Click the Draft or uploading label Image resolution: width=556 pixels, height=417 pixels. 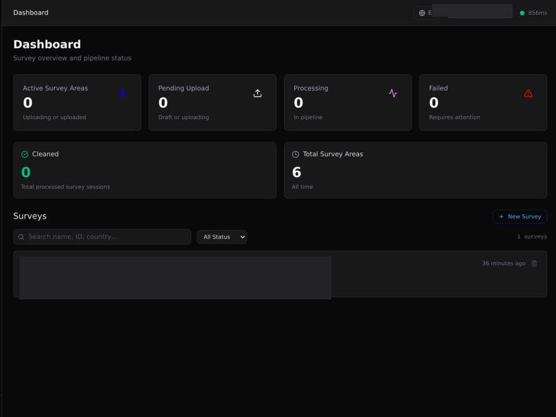click(x=183, y=117)
